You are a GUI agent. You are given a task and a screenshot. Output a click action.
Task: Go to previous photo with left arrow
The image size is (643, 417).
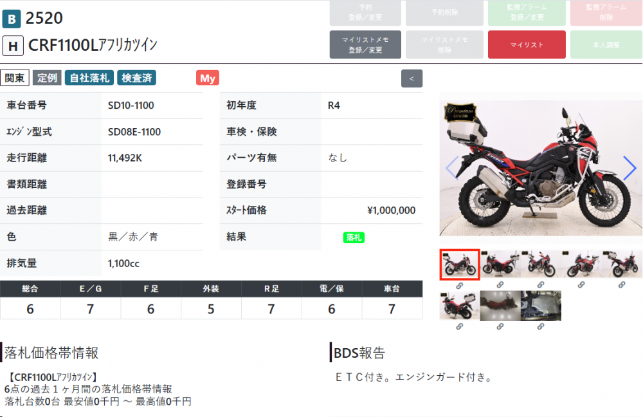[451, 168]
